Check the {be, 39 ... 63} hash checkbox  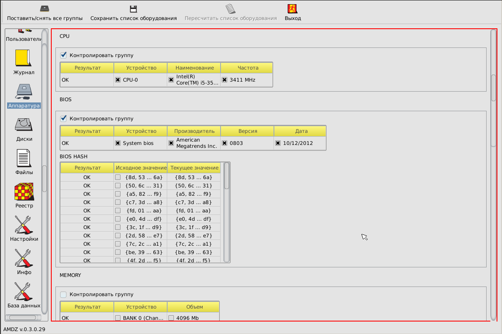[118, 252]
